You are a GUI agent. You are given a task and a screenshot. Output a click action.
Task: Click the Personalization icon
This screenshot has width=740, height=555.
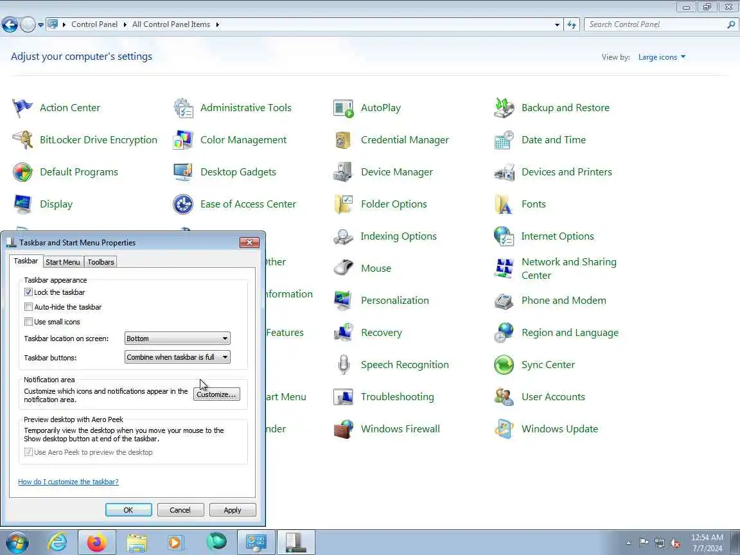coord(343,301)
